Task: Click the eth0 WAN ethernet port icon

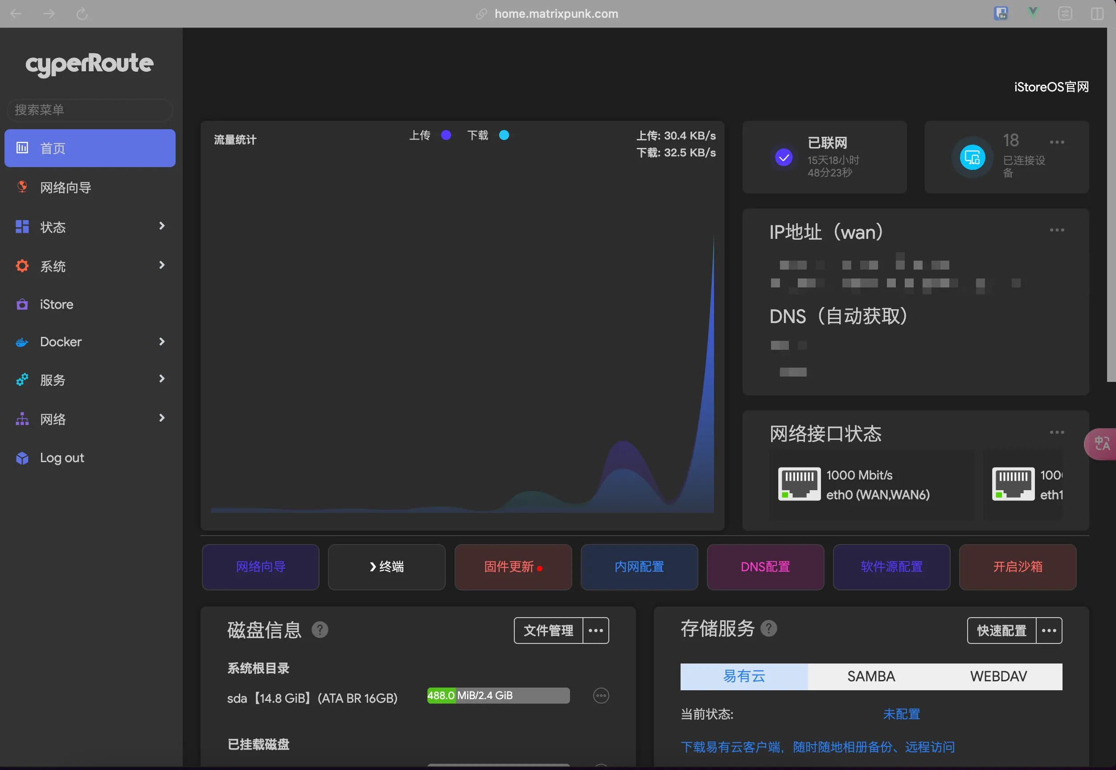Action: click(x=799, y=484)
